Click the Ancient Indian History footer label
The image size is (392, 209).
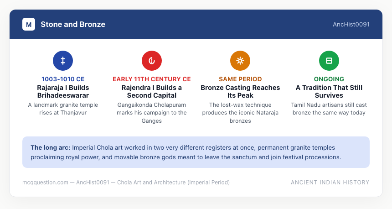click(330, 182)
